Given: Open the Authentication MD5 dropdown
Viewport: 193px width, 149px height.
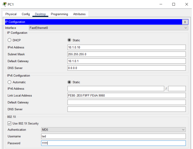Looking at the screenshot, I should [113, 130].
